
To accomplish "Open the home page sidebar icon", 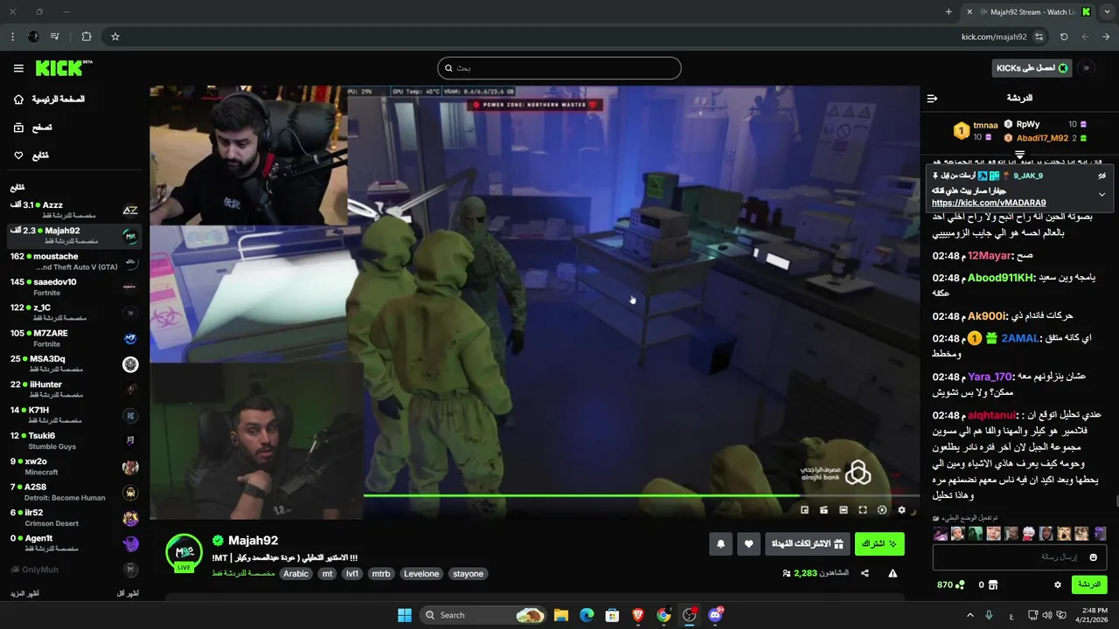I will coord(18,100).
